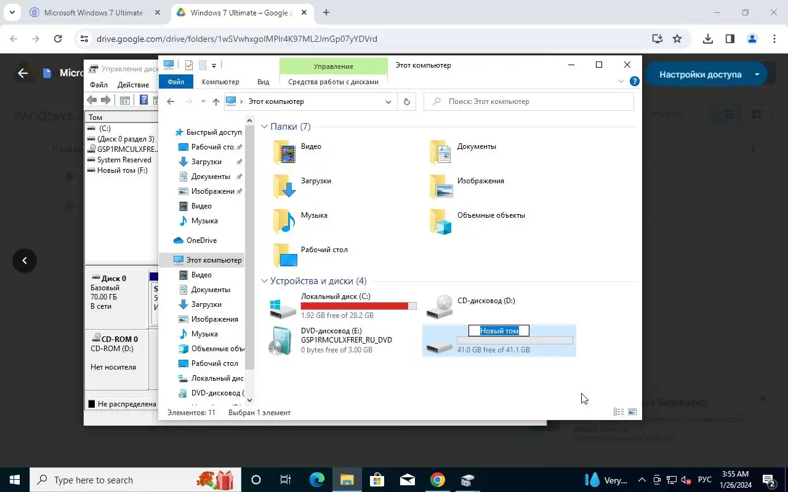This screenshot has width=788, height=492.
Task: Reload the page in Chrome
Action: point(58,39)
